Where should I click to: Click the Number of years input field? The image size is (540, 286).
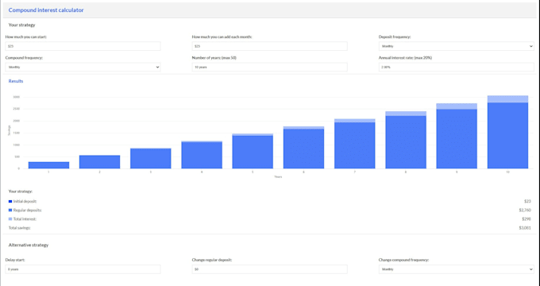point(270,68)
